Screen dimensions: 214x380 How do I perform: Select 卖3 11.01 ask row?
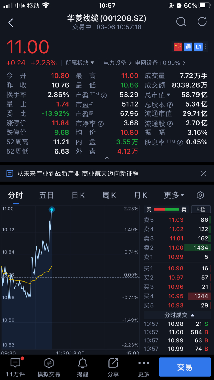pos(177,238)
